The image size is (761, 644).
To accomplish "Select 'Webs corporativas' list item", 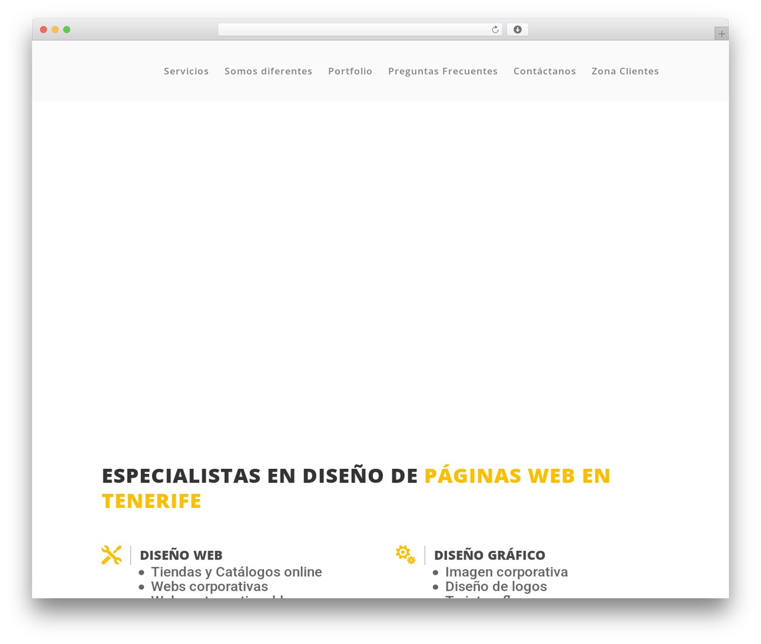I will click(209, 586).
